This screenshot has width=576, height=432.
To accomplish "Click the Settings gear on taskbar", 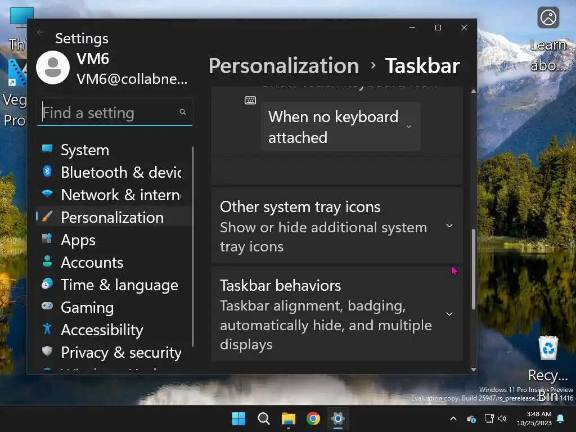I will [x=338, y=418].
